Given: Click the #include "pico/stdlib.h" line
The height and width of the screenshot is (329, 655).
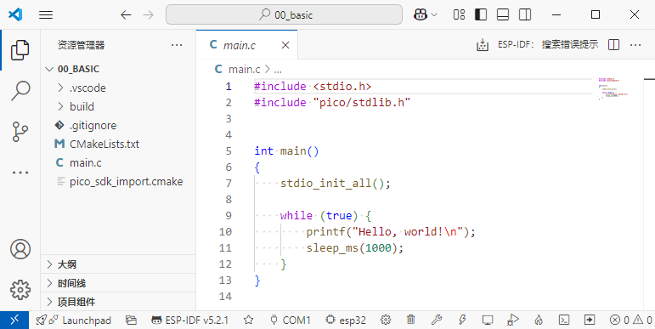Looking at the screenshot, I should point(332,102).
